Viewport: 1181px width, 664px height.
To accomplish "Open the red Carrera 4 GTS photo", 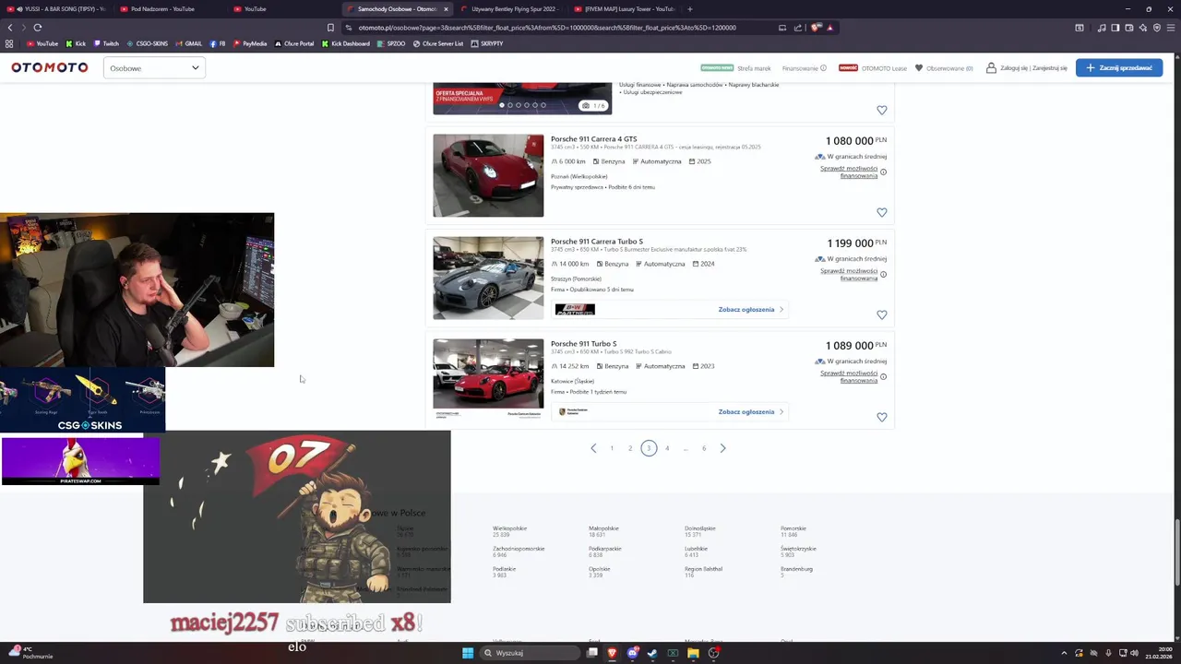I will [x=488, y=175].
